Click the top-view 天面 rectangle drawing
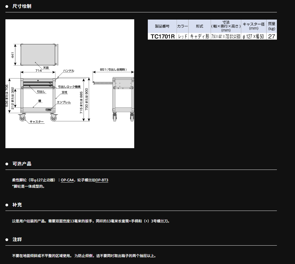This screenshot has height=264, width=295. (x=38, y=54)
